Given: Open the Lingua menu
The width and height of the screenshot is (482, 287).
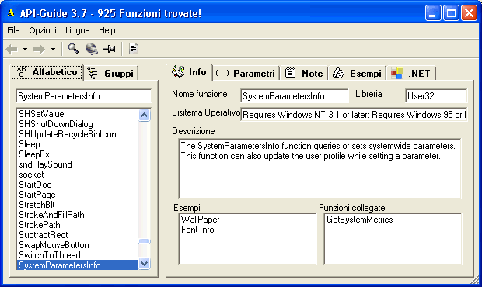Looking at the screenshot, I should (x=78, y=30).
